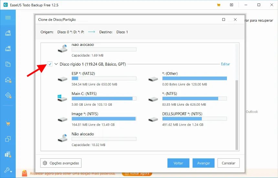The height and width of the screenshot is (178, 278).
Task: Click the Voltar button
Action: (x=178, y=163)
